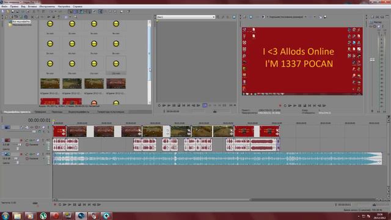Viewport: 391px width, 220px height.
Task: Click the Save project toolbar icon
Action: [x=13, y=12]
